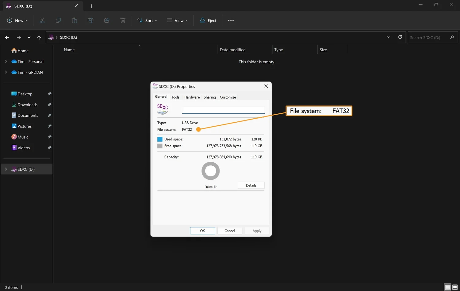This screenshot has height=291, width=460.
Task: Select the Paste icon
Action: (74, 20)
